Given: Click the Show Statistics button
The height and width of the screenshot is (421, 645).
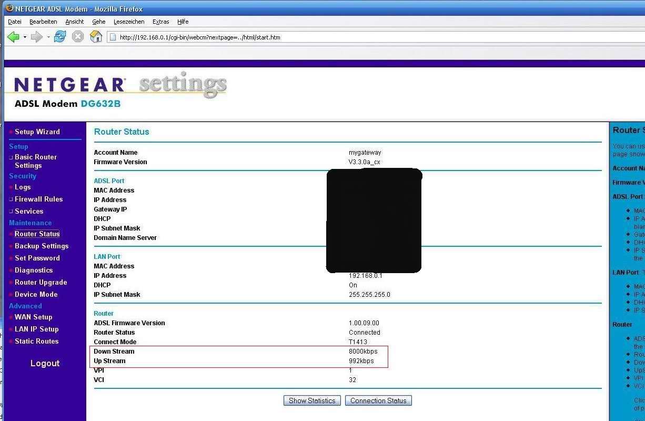Looking at the screenshot, I should 312,400.
